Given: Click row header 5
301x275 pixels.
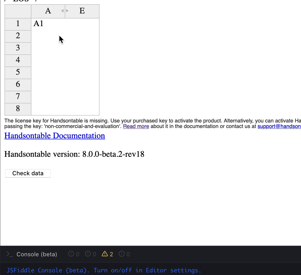Looking at the screenshot, I should 18,73.
